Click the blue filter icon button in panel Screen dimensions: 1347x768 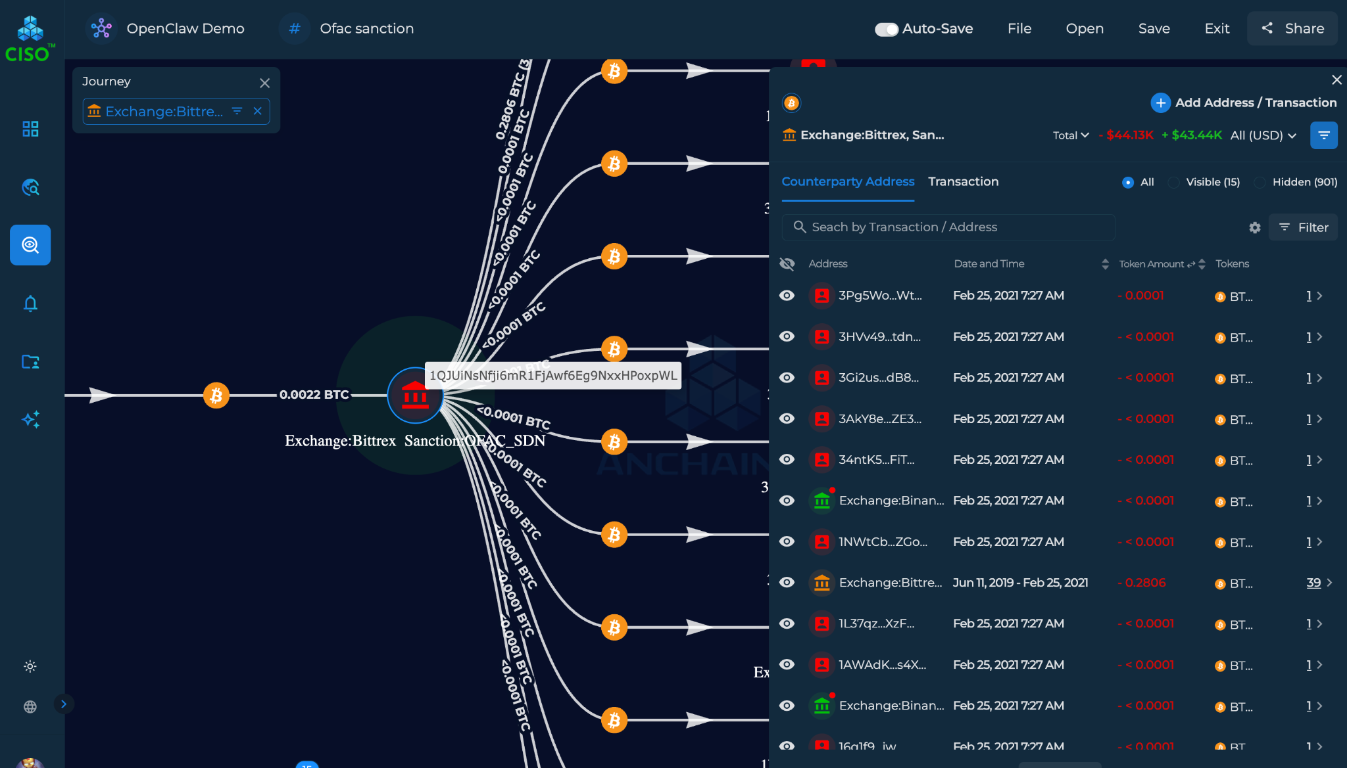[x=1323, y=135]
